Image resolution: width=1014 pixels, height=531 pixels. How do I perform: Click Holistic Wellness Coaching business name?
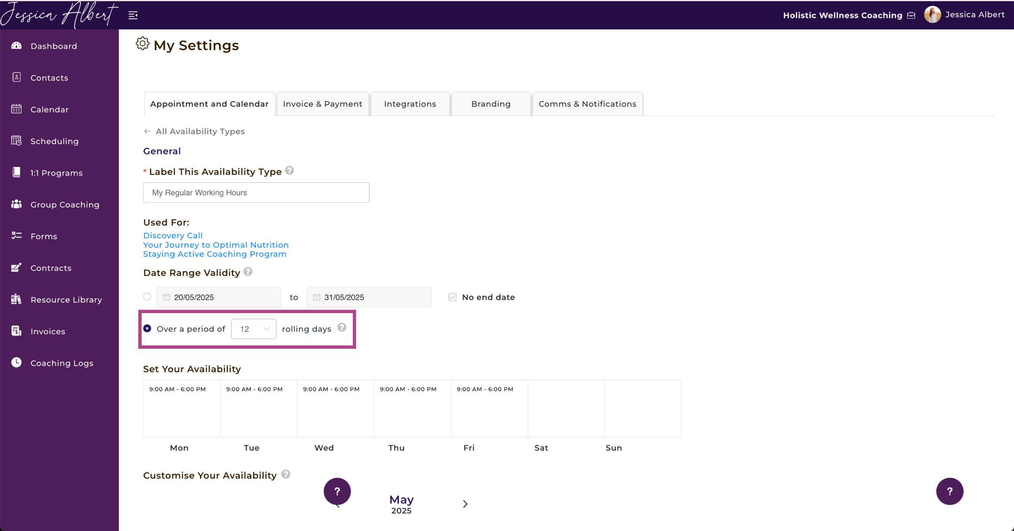pyautogui.click(x=843, y=15)
